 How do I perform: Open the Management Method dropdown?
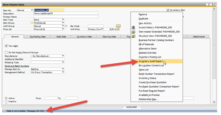click(x=63, y=72)
